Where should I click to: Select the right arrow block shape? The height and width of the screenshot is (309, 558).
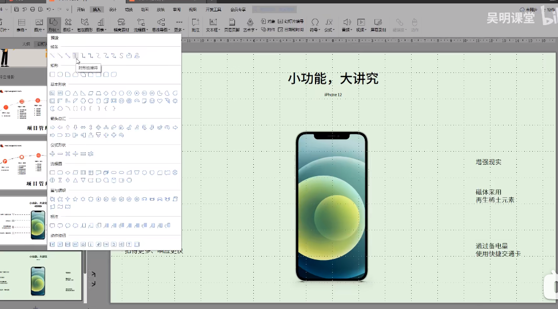pos(53,127)
